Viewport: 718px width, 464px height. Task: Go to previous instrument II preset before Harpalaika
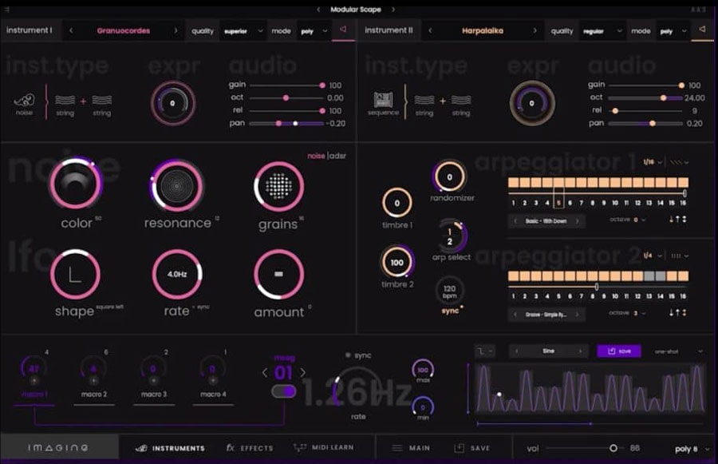click(430, 30)
